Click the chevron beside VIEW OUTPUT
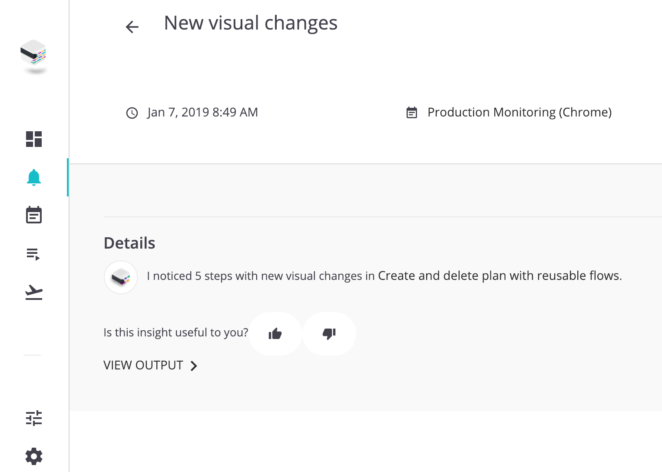The width and height of the screenshot is (662, 472). 194,366
